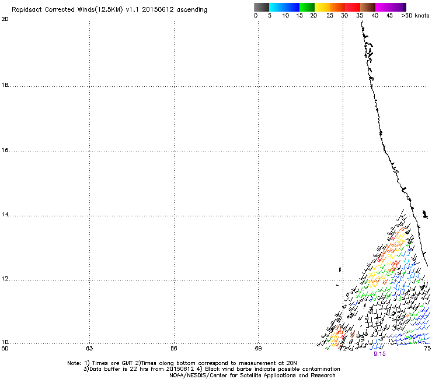Image resolution: width=432 pixels, height=379 pixels.
Task: Click the Rapidscat Corrected Winds title text
Action: pyautogui.click(x=109, y=10)
